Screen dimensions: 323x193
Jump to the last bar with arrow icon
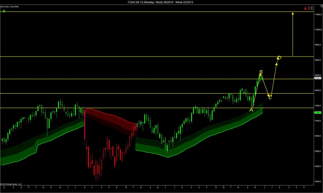(x=310, y=8)
